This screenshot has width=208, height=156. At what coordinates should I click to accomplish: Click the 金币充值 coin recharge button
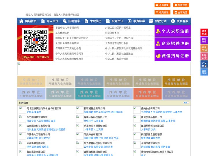pos(181,12)
